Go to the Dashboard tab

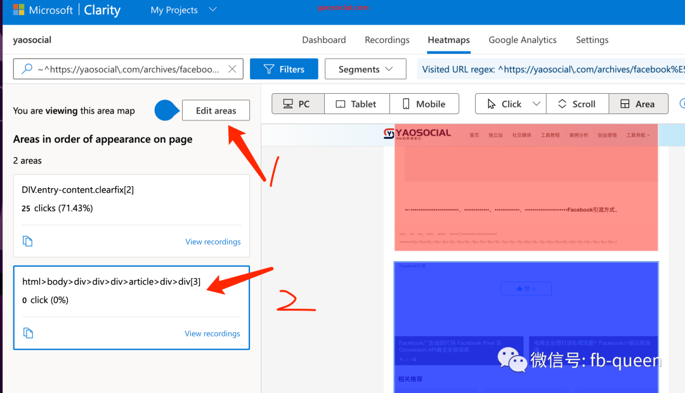323,40
